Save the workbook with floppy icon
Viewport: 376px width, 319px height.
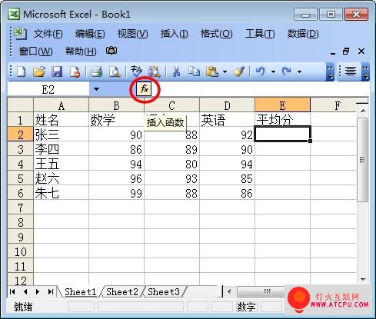[x=57, y=71]
